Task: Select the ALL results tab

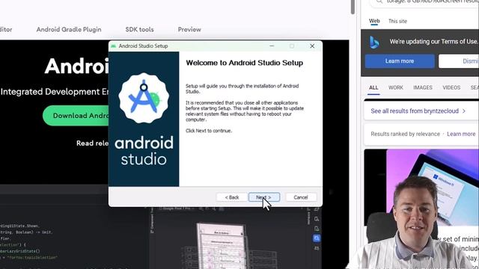Action: [x=373, y=87]
